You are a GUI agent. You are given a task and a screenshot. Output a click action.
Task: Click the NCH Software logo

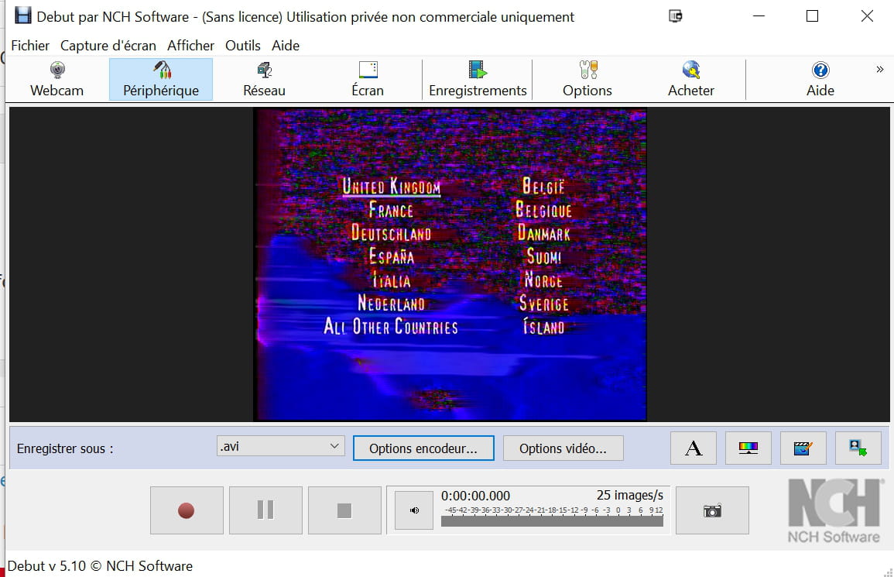834,510
